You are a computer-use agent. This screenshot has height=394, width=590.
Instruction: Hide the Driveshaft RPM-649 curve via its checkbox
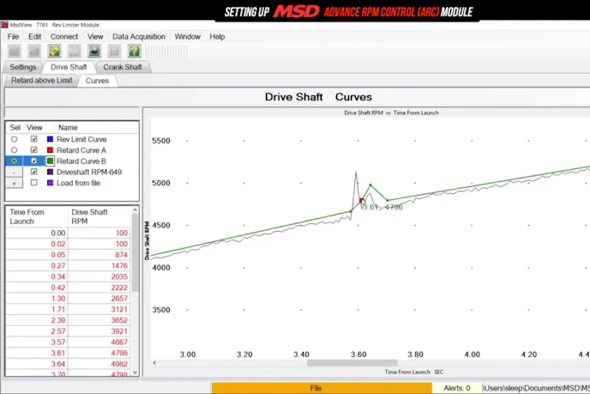[x=34, y=172]
